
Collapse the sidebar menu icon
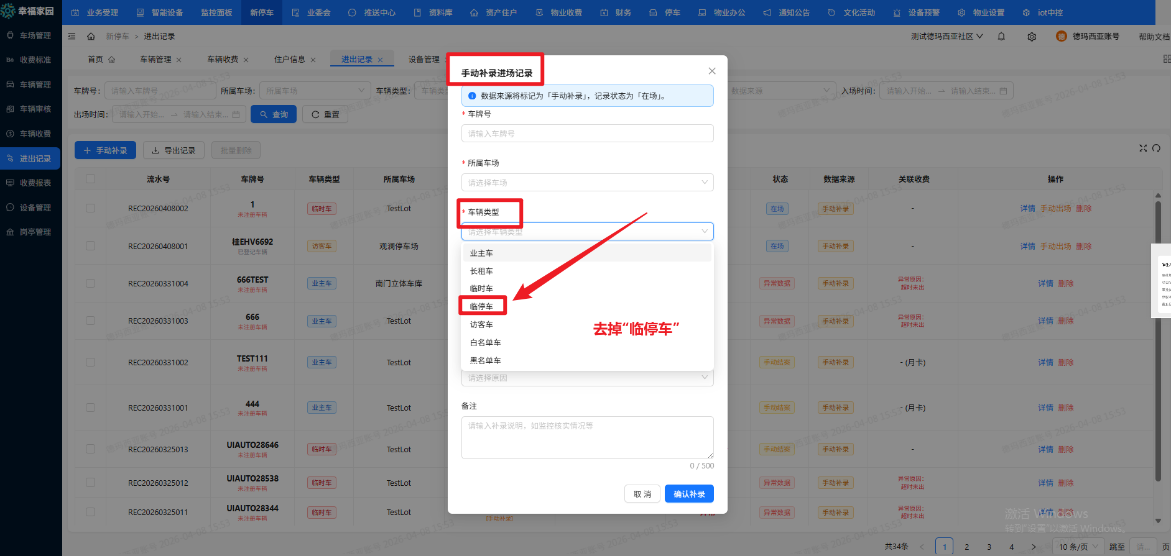tap(72, 37)
